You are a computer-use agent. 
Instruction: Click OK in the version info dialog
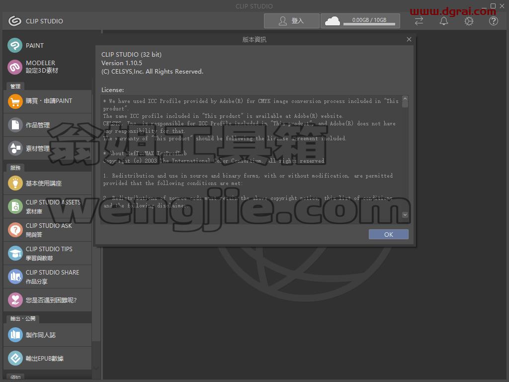(x=389, y=234)
